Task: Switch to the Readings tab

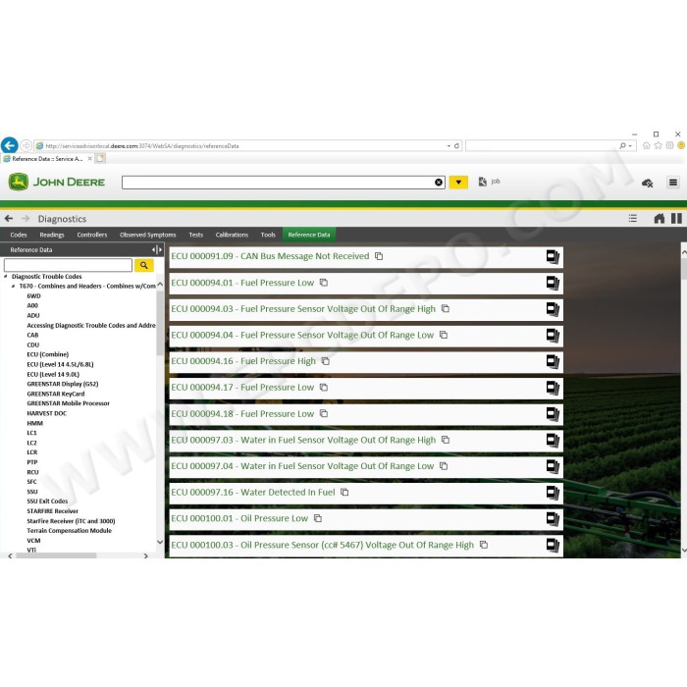Action: point(52,235)
